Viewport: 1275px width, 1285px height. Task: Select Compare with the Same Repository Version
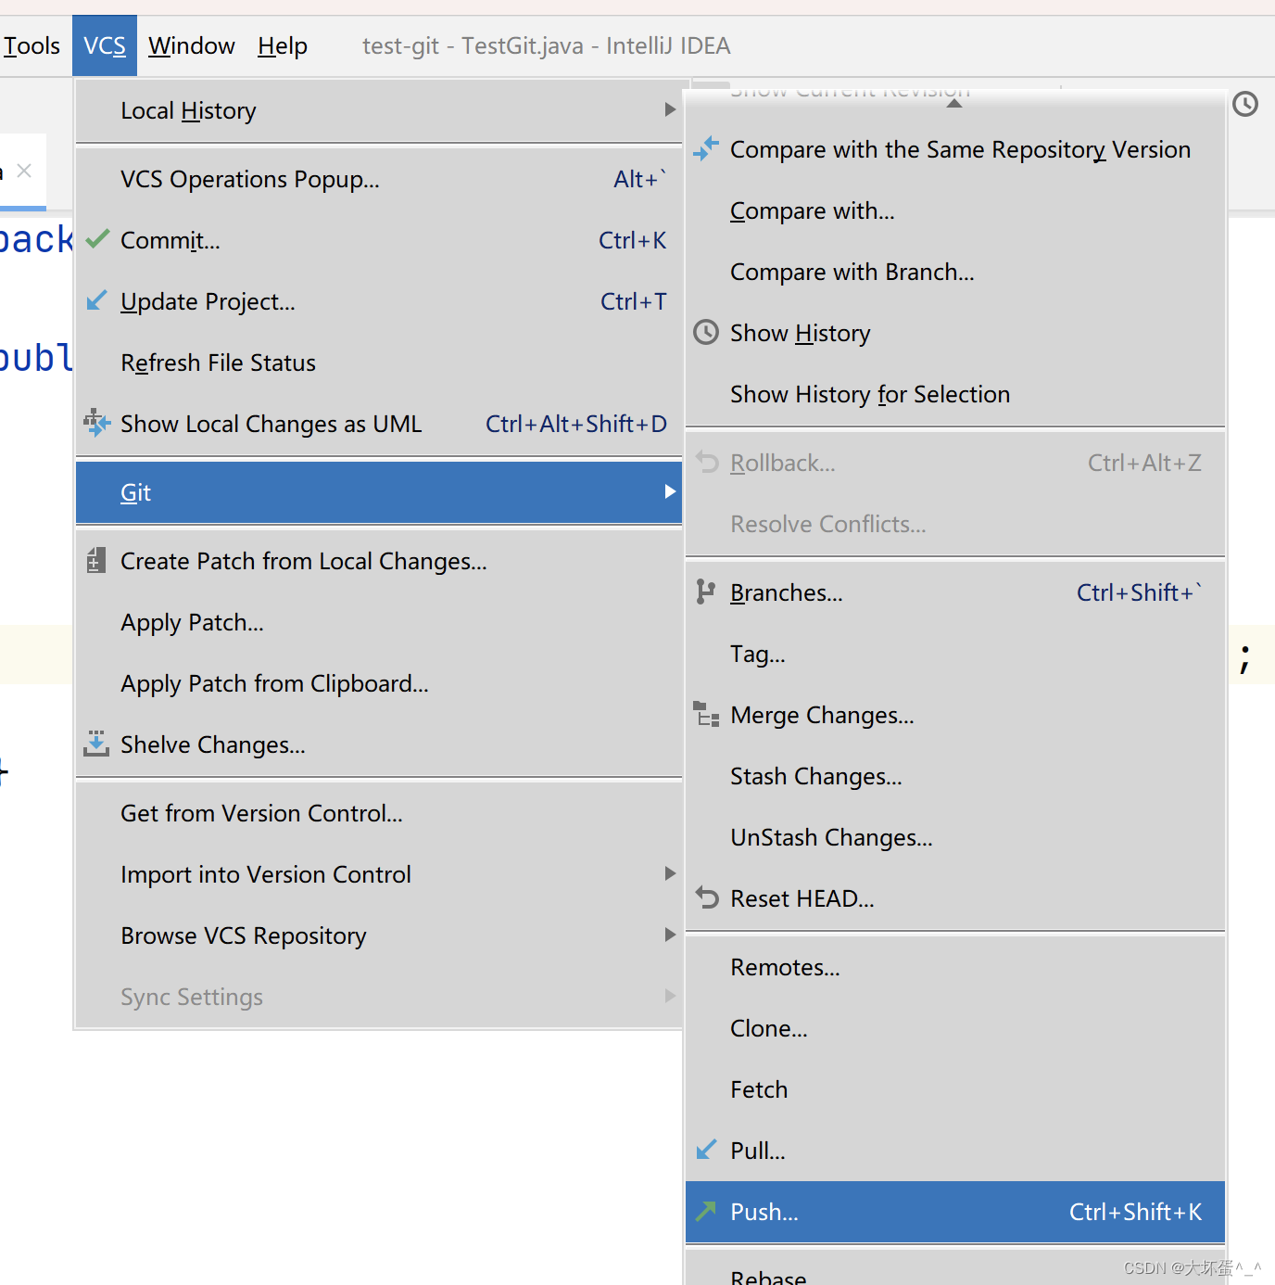pos(955,149)
